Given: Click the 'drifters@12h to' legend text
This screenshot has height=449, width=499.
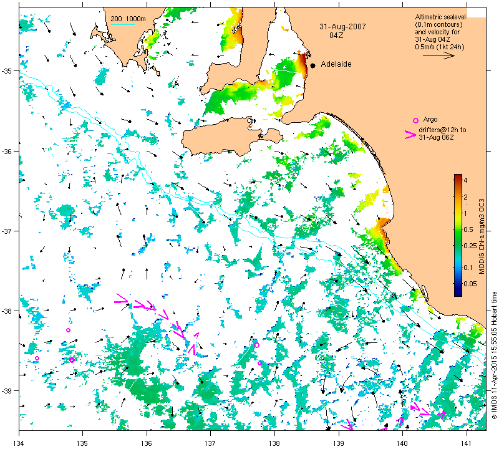Looking at the screenshot, I should click(x=442, y=130).
